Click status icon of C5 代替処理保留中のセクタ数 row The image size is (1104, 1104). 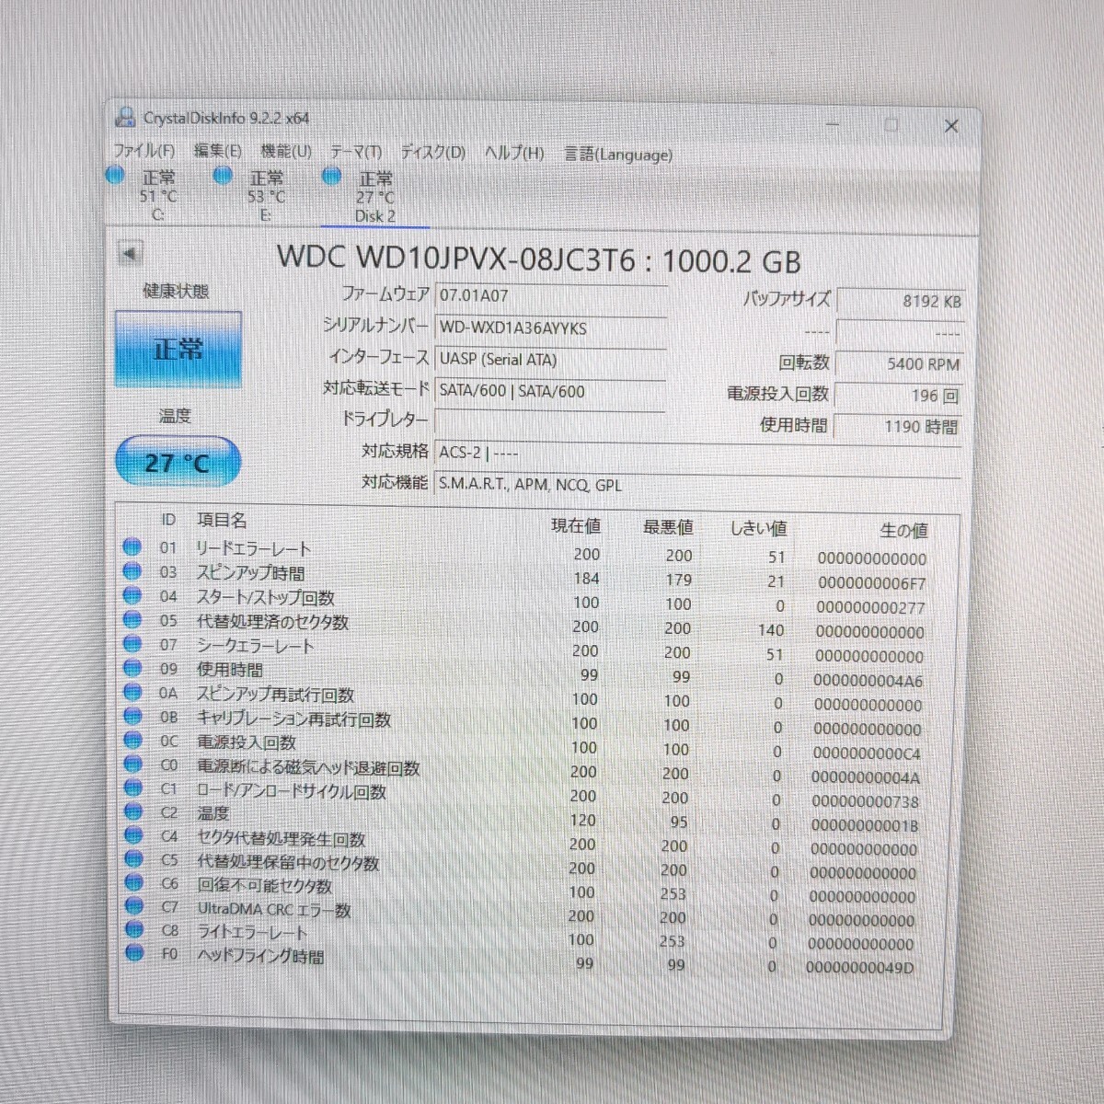[133, 859]
